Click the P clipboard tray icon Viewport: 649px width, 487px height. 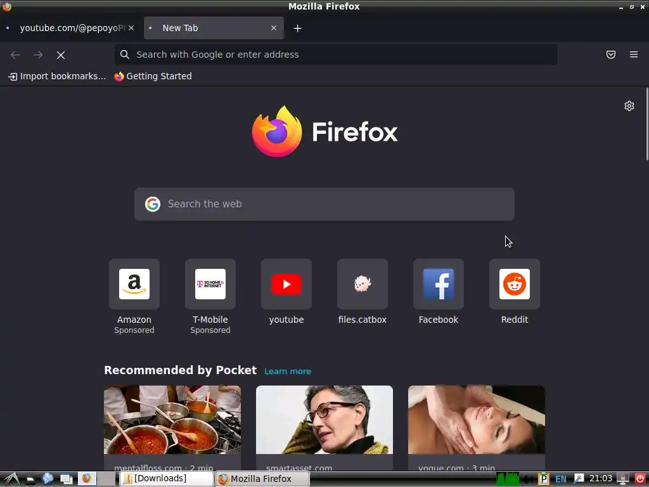pyautogui.click(x=543, y=479)
